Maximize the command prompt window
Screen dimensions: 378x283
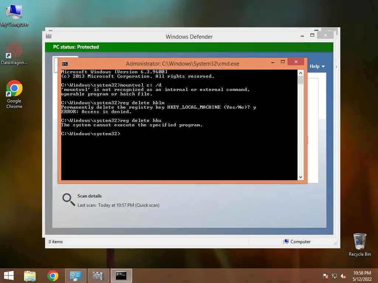283,62
